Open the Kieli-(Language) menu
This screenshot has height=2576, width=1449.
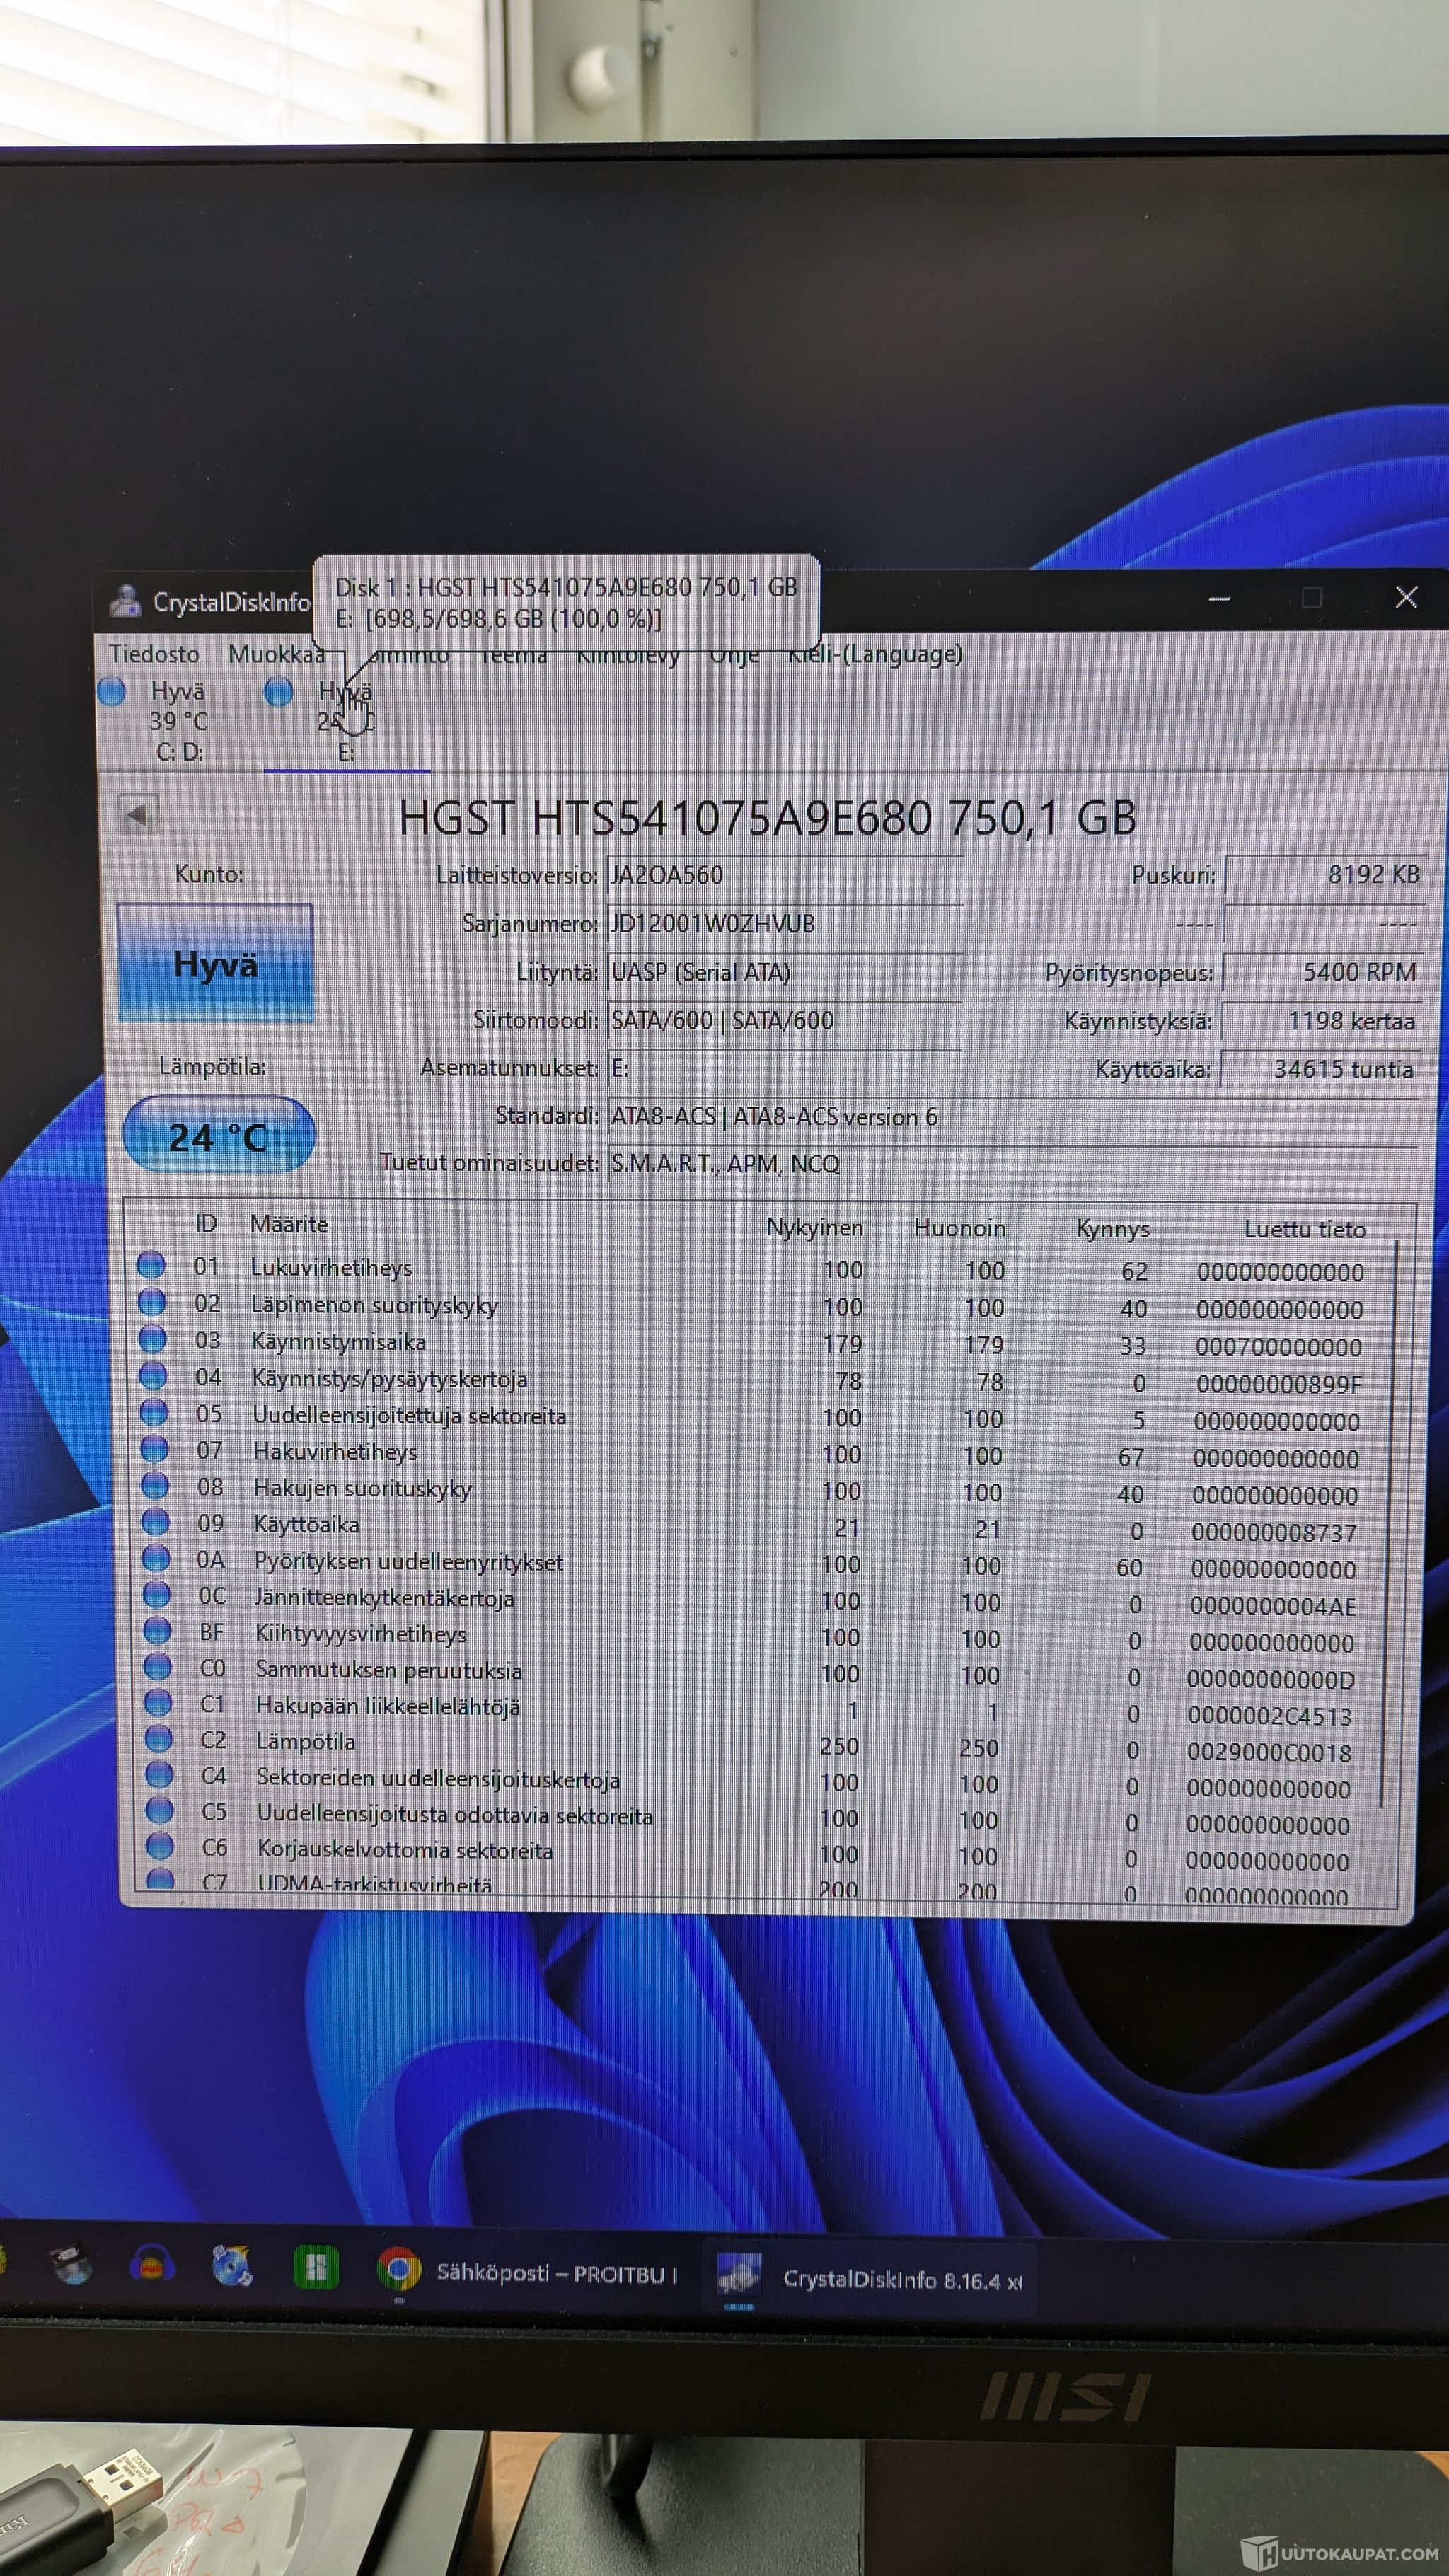click(875, 654)
